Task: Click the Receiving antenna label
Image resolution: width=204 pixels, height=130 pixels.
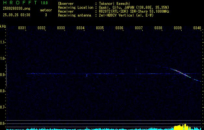Action: [75, 15]
